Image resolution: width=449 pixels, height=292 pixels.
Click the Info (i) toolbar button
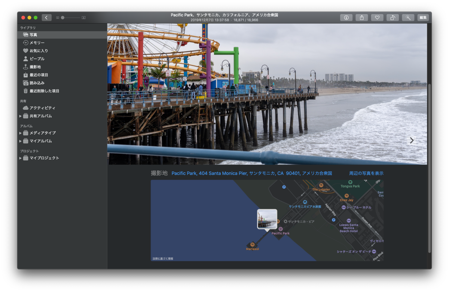click(346, 18)
